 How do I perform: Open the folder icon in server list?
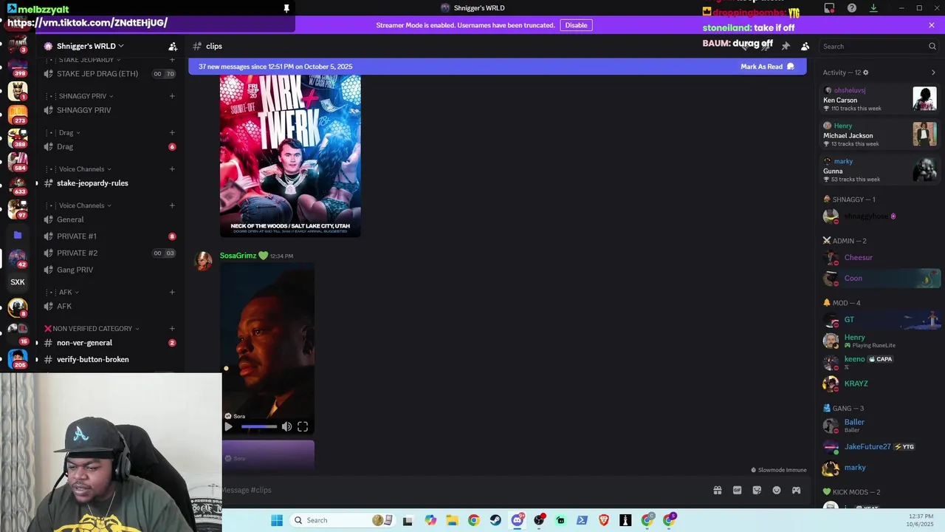click(x=18, y=235)
